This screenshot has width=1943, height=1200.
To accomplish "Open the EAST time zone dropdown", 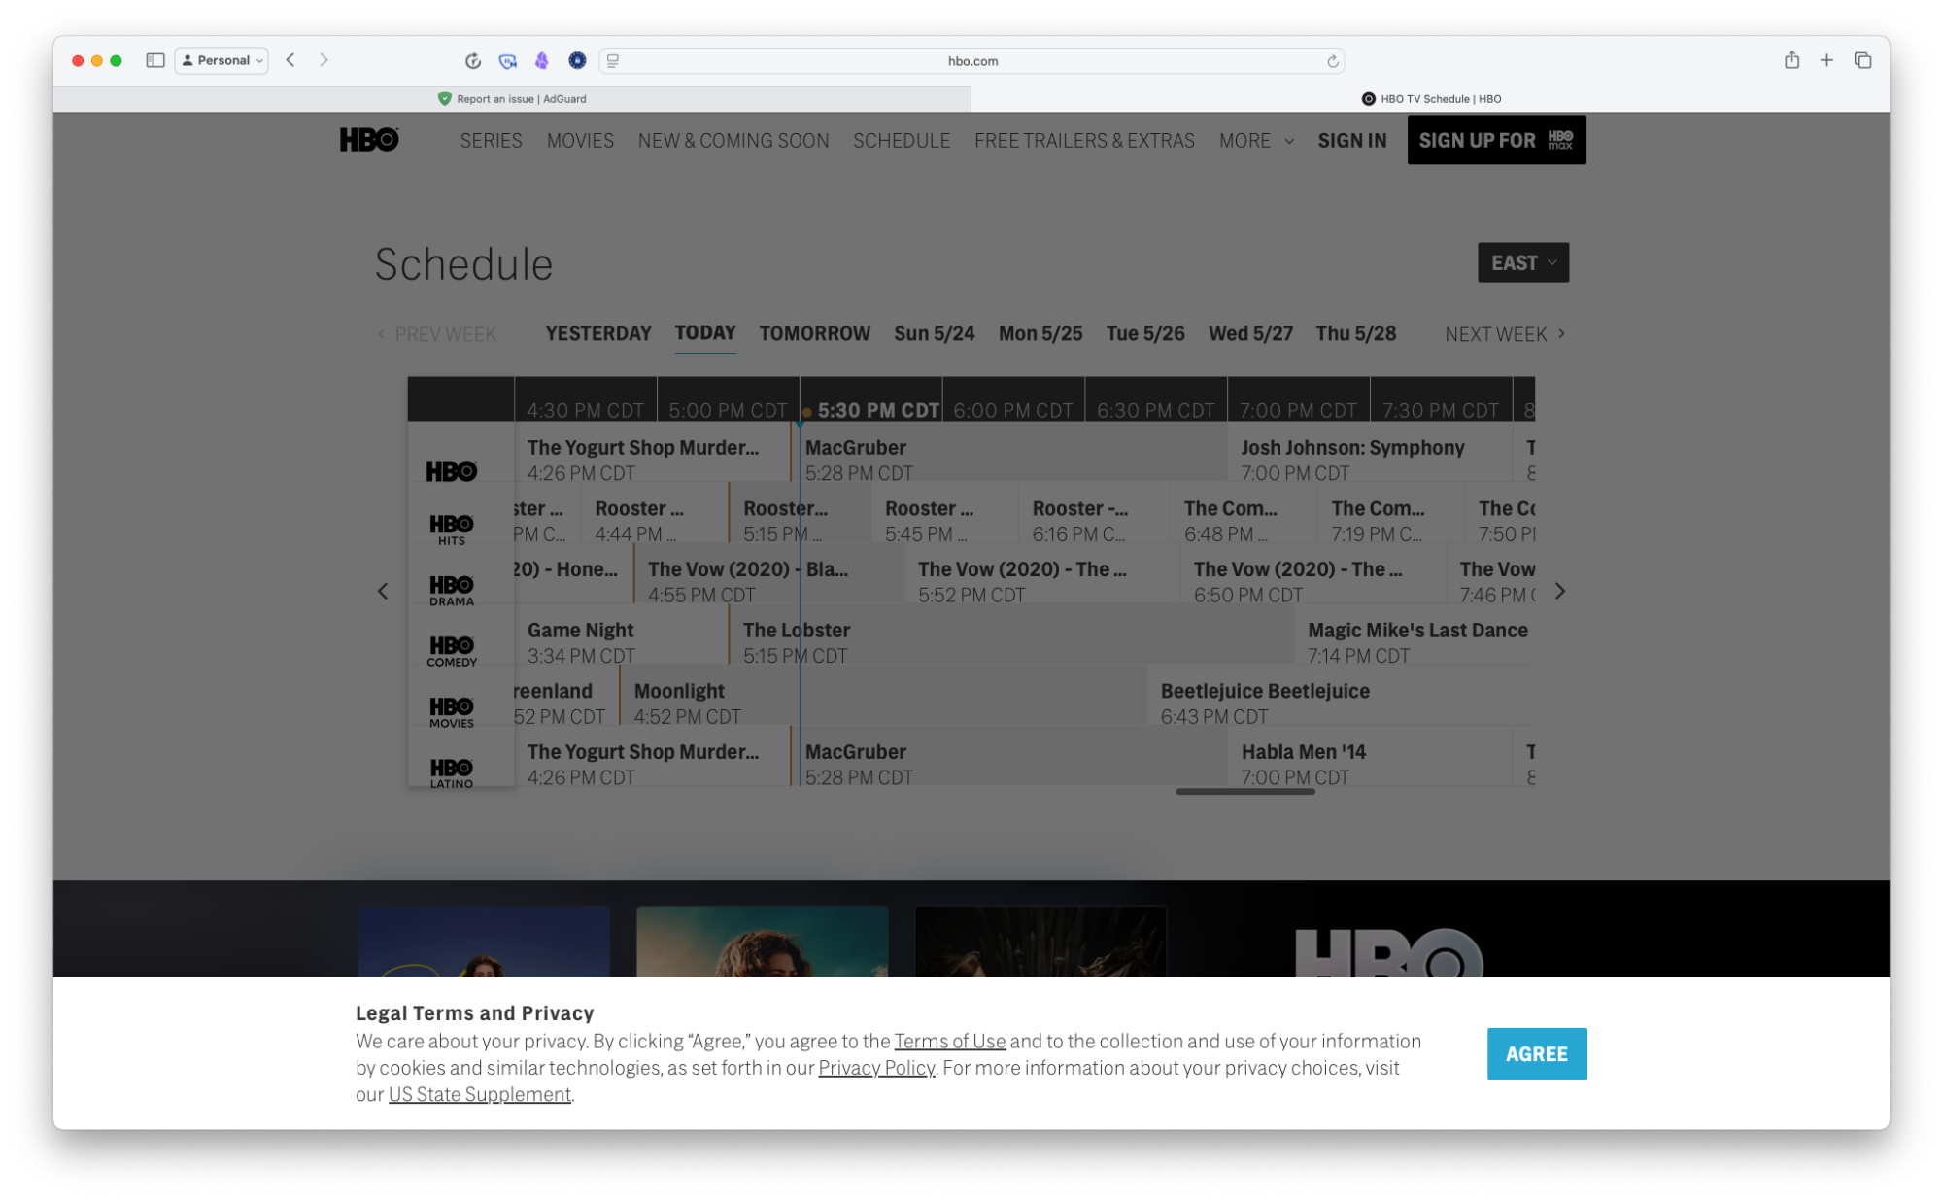I will point(1523,262).
